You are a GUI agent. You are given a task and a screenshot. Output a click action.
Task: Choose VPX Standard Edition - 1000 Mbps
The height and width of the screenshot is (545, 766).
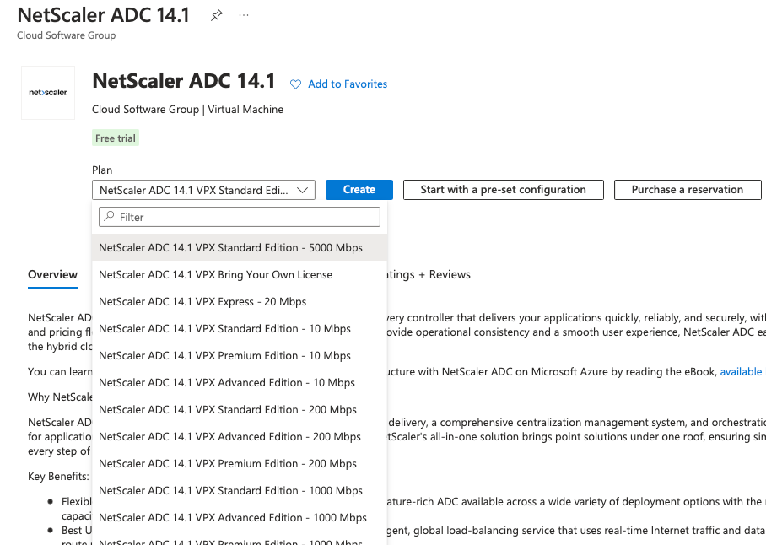[240, 491]
